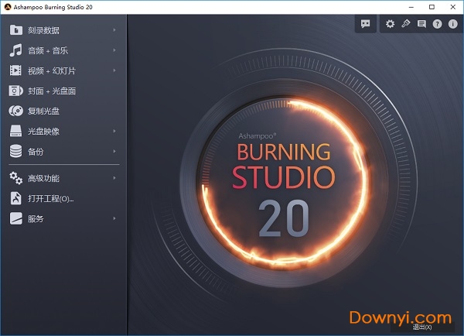The image size is (464, 336).
Task: Expand the 服务 submenu arrow
Action: [114, 218]
